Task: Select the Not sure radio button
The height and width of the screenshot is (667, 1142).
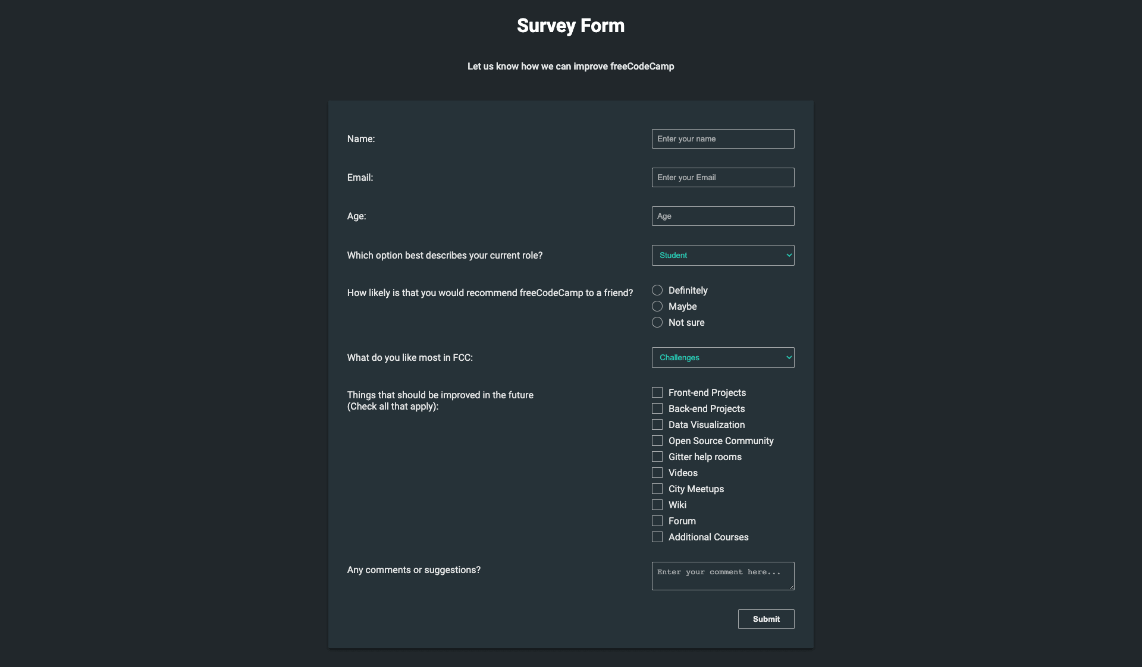Action: [x=657, y=322]
